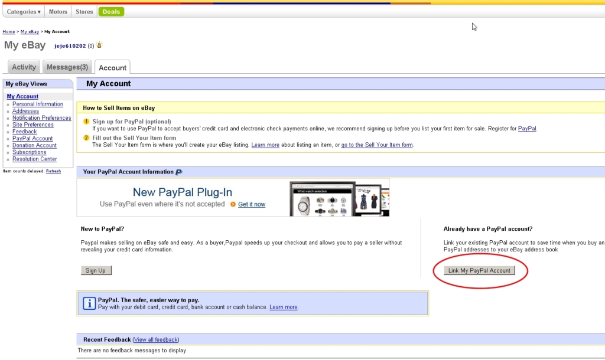Open Addresses in sidebar
This screenshot has width=605, height=360.
pyautogui.click(x=25, y=111)
